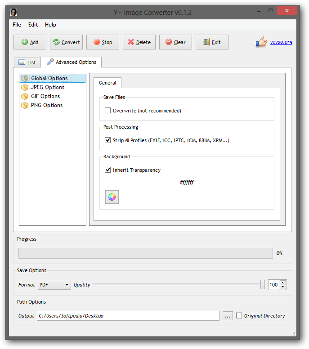Open the background color picker wheel button

pyautogui.click(x=112, y=197)
